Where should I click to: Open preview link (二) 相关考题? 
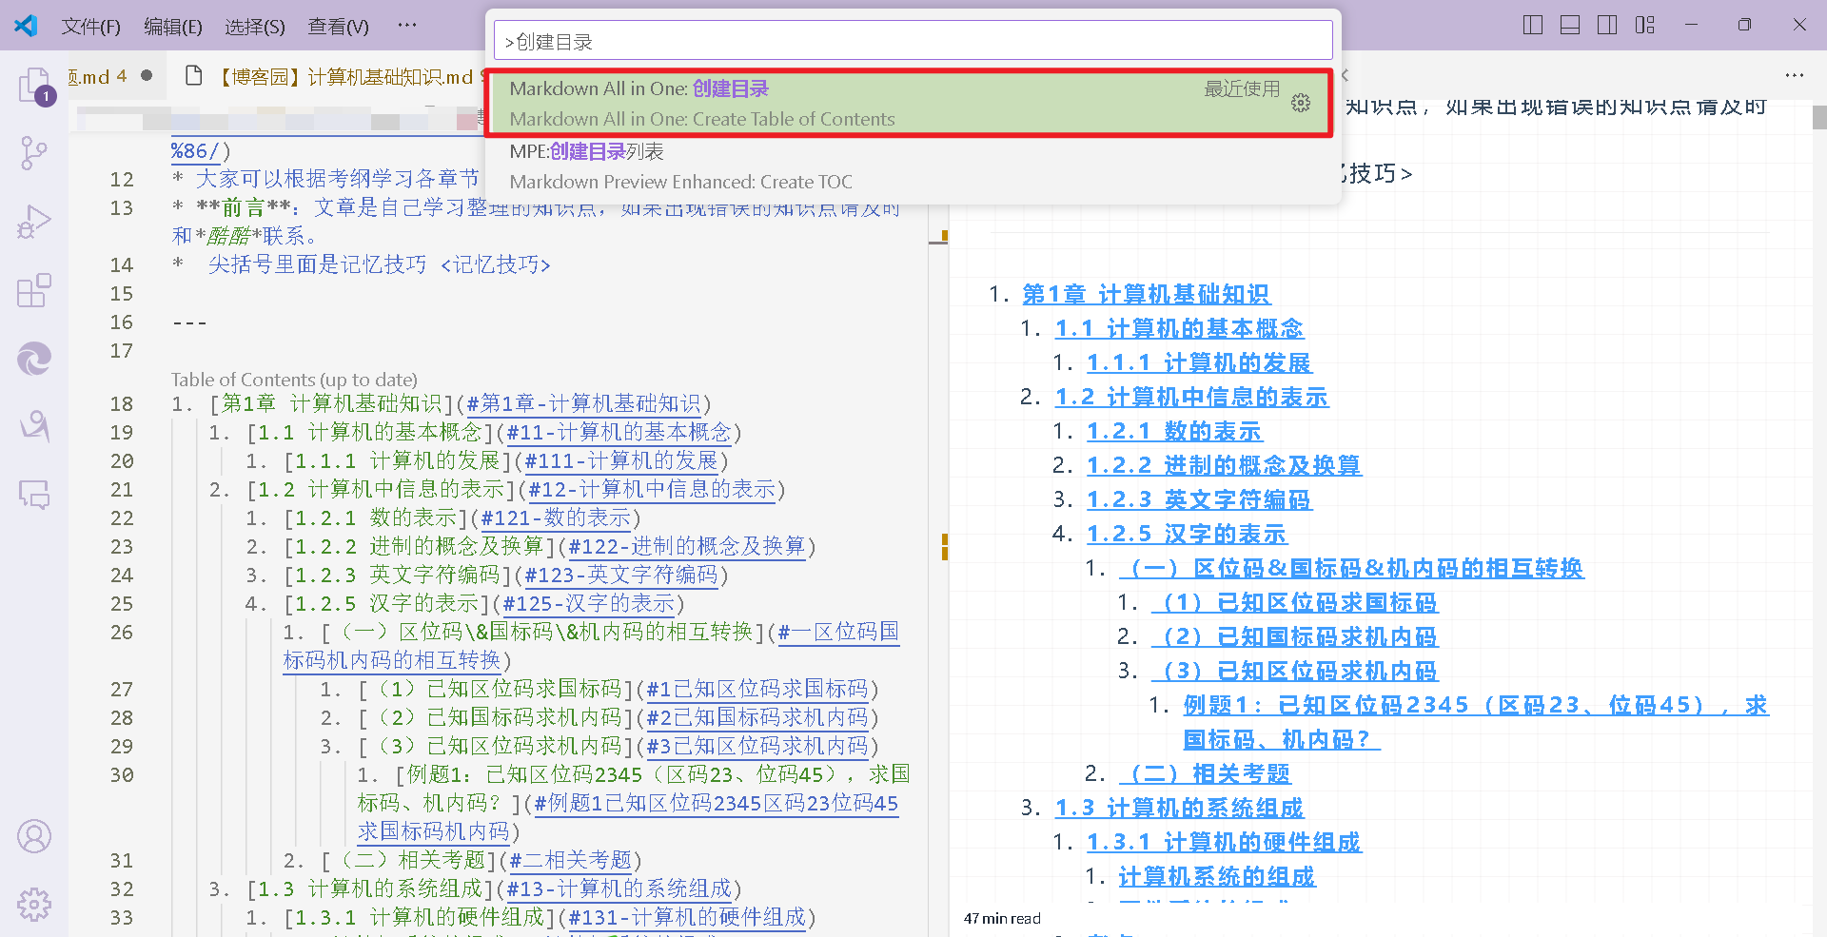point(1205,774)
